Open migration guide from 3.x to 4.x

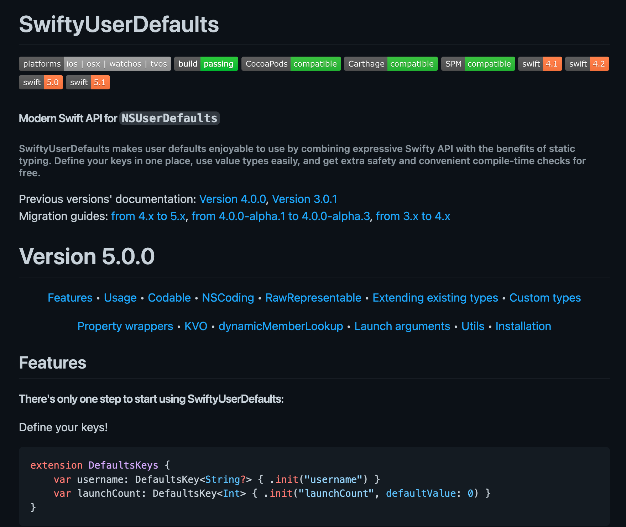pyautogui.click(x=413, y=216)
